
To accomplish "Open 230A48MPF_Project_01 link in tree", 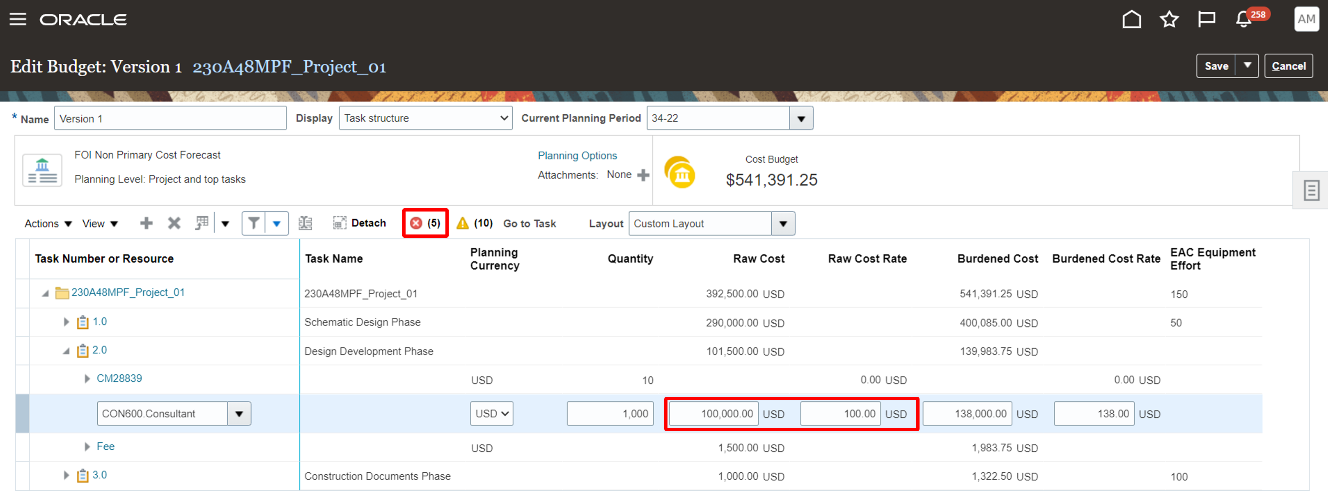I will [128, 292].
